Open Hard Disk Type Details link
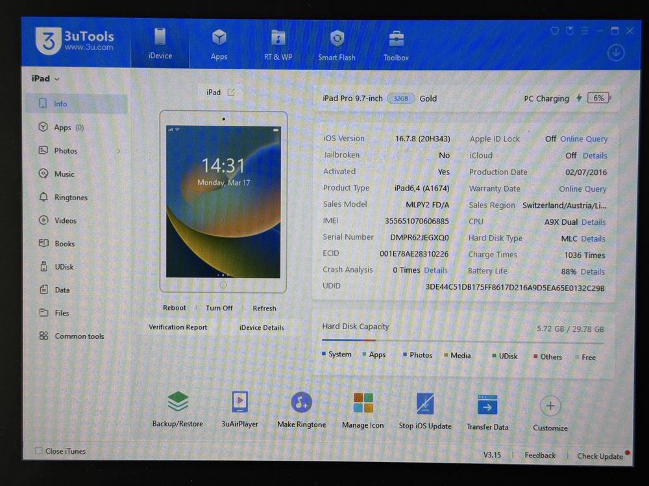This screenshot has width=649, height=486. pos(593,238)
